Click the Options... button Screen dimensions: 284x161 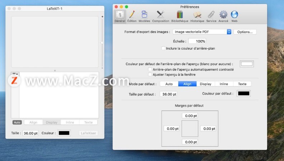[245, 32]
